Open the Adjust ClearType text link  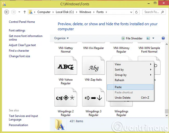22,45
